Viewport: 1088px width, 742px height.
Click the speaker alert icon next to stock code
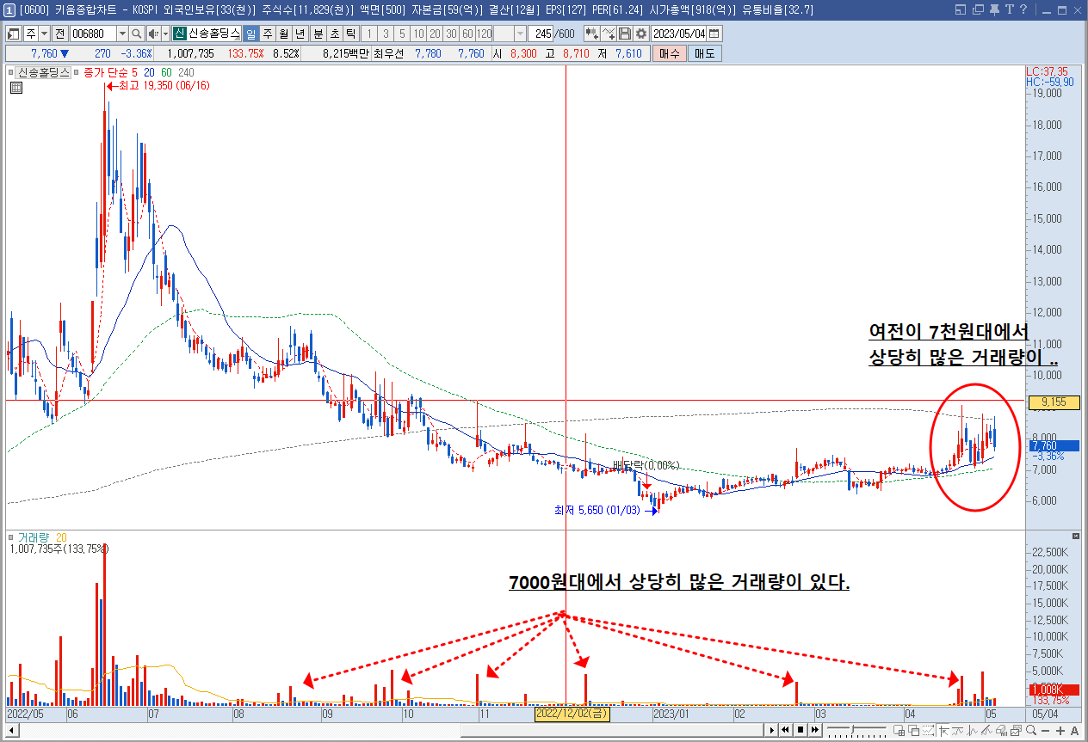pos(151,34)
